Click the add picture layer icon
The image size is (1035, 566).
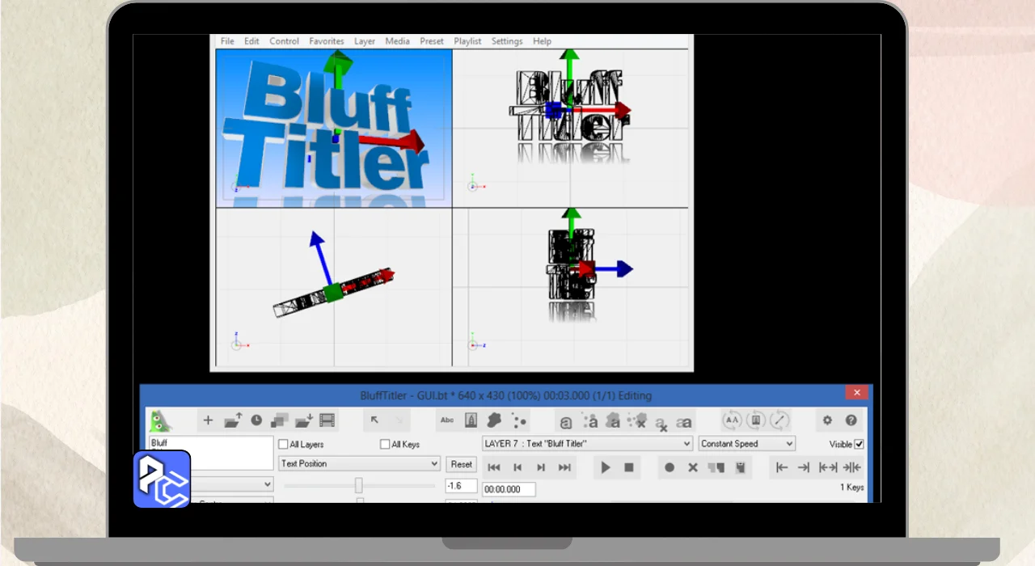pos(471,420)
